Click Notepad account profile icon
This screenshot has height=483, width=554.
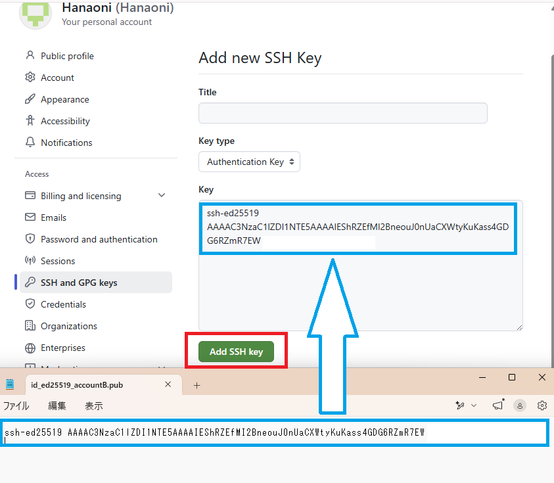pos(520,405)
